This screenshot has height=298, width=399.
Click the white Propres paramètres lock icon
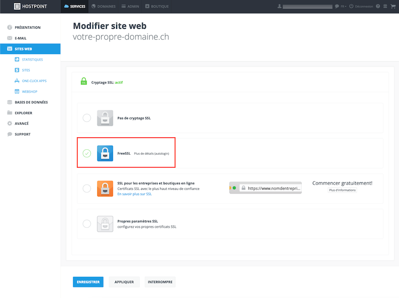(x=105, y=224)
